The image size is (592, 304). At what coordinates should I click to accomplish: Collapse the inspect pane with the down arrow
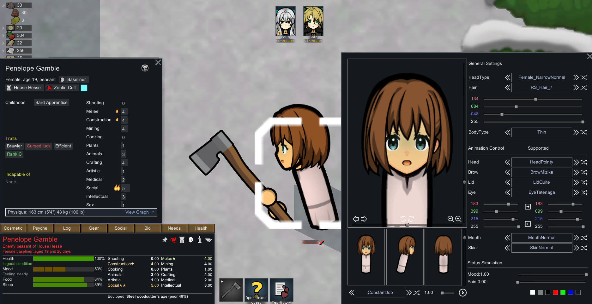tap(208, 240)
